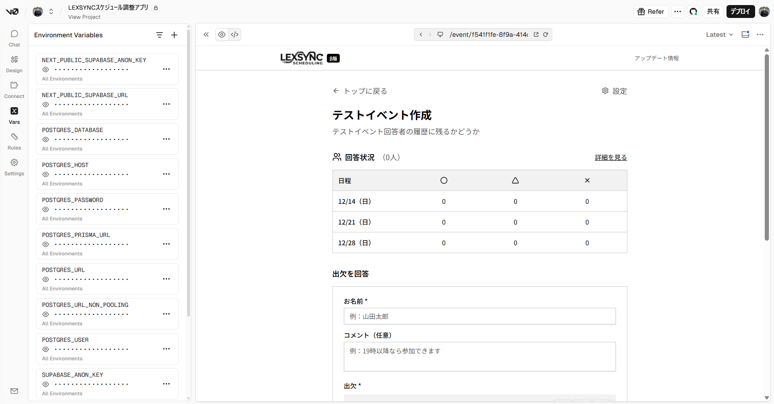774x404 pixels.
Task: Show NEXT_PUBLIC_SUPABASE_URL hidden value
Action: click(x=46, y=104)
